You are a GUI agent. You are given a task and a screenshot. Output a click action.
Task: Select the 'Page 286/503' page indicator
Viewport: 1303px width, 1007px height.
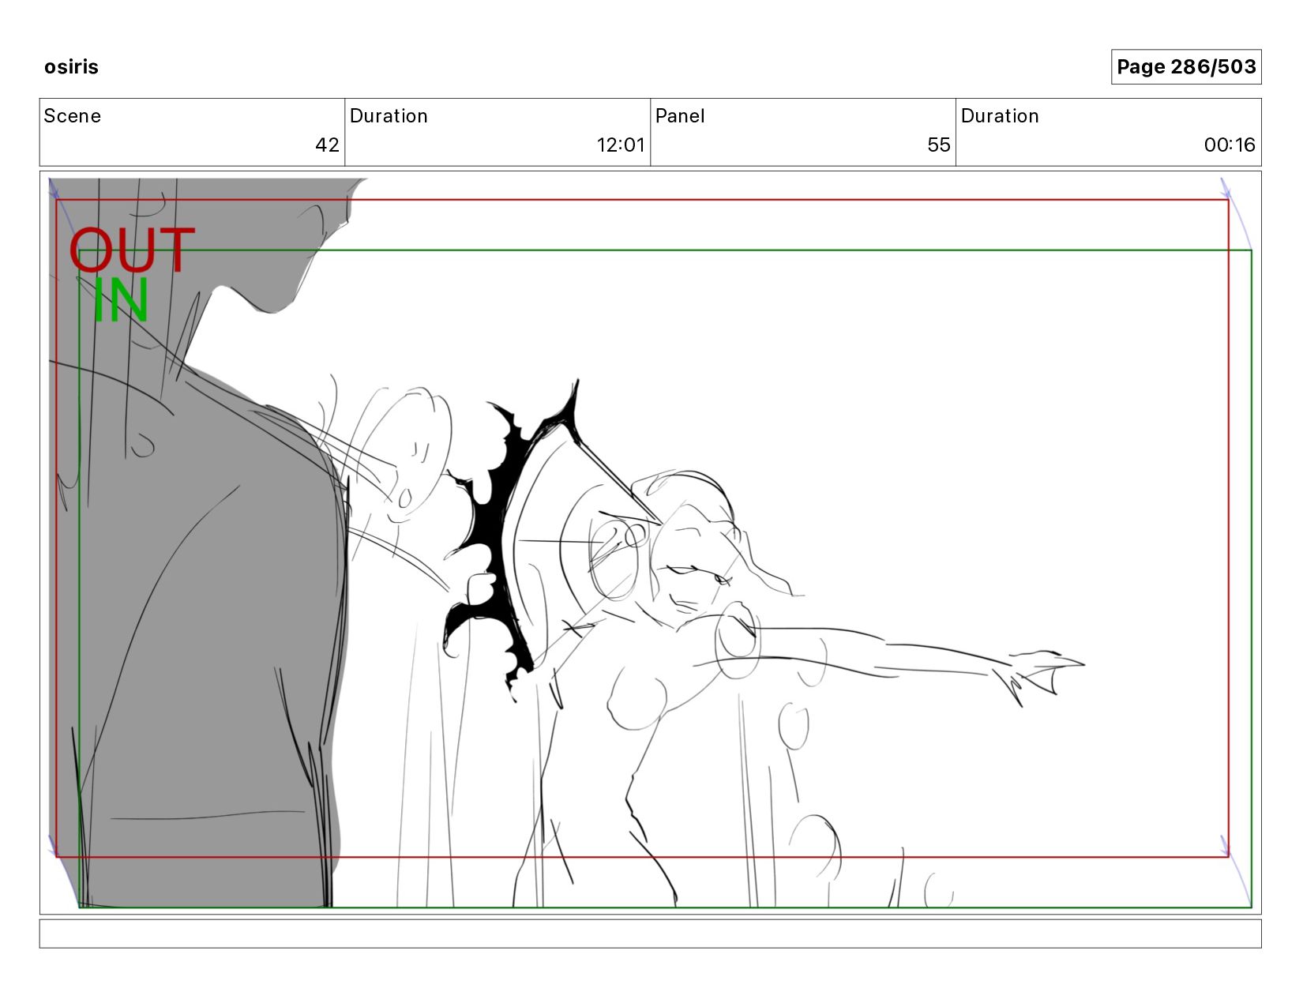click(1186, 66)
